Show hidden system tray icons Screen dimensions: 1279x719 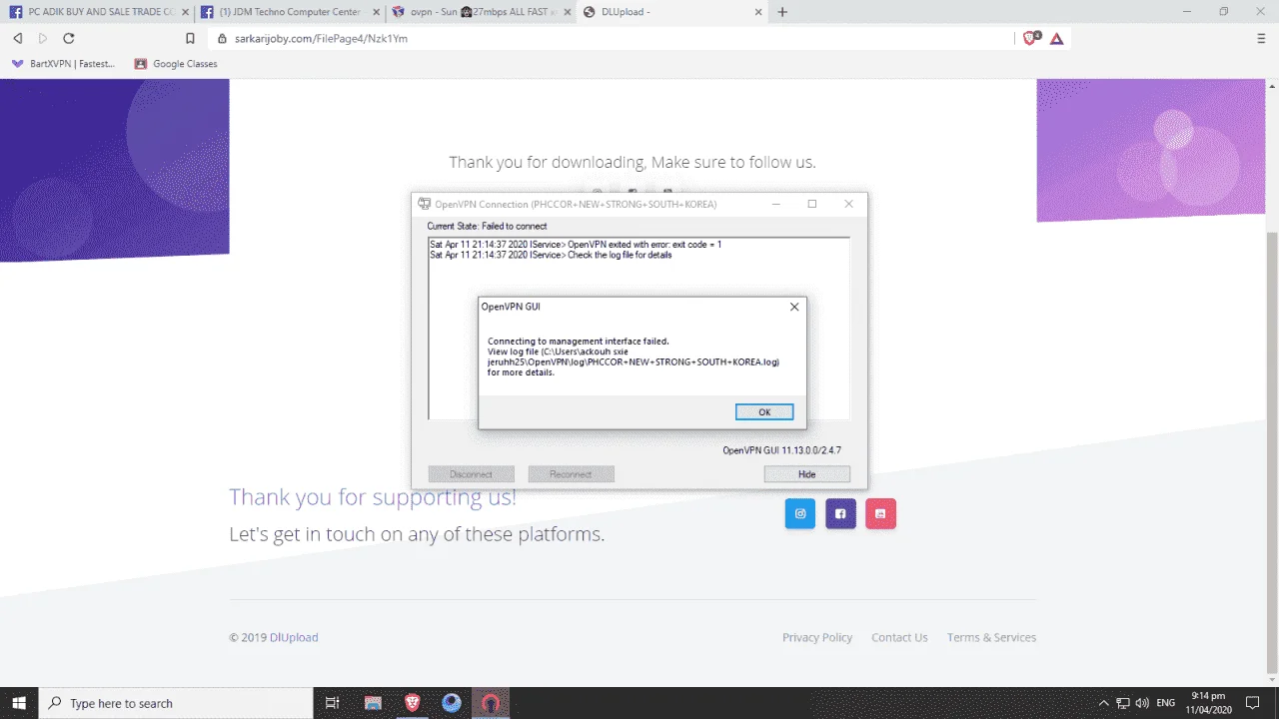tap(1103, 703)
